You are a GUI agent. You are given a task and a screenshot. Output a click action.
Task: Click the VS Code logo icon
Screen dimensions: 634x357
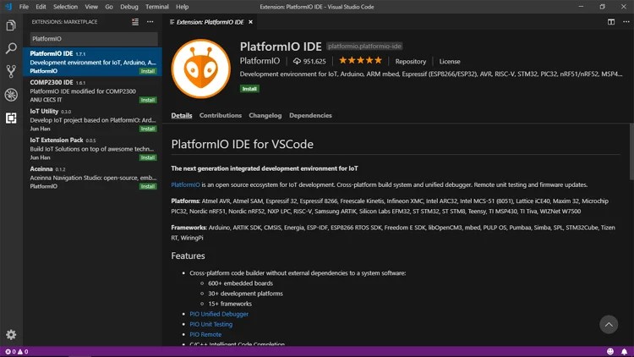(8, 7)
